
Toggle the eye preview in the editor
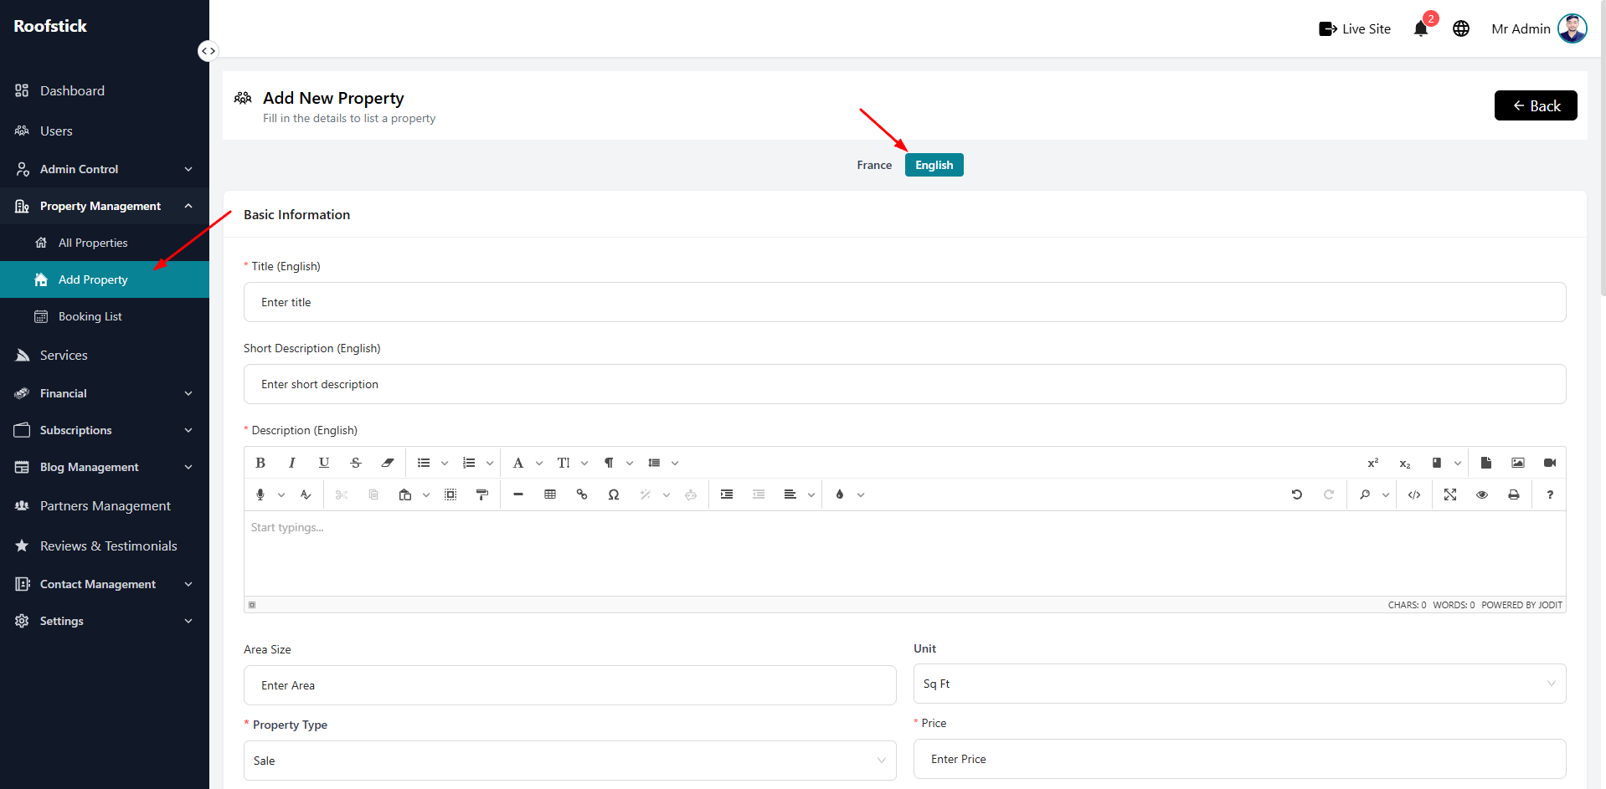point(1482,494)
